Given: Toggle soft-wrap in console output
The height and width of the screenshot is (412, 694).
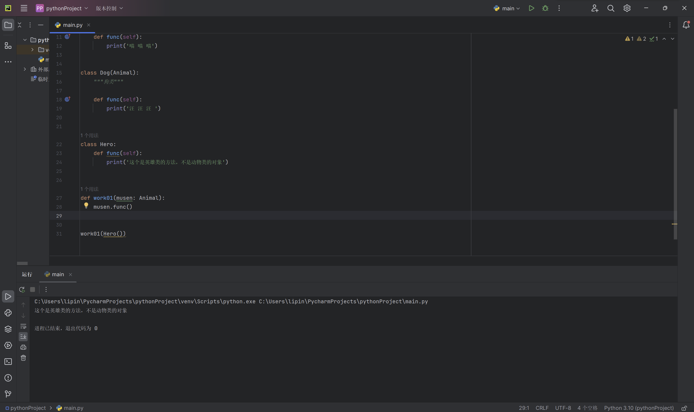Looking at the screenshot, I should point(23,326).
